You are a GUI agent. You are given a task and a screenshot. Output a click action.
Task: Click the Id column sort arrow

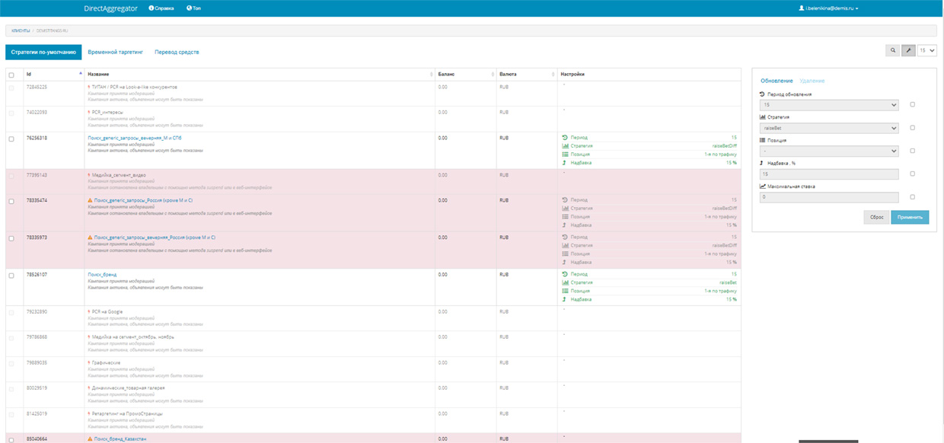pos(81,74)
